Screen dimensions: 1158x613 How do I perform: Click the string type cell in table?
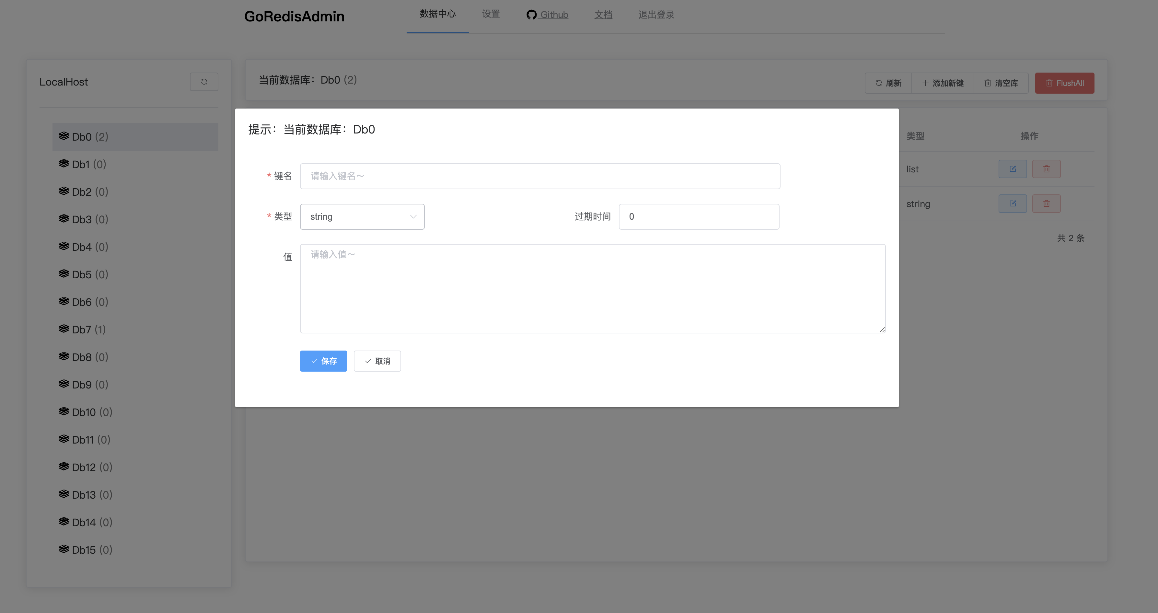pos(918,204)
